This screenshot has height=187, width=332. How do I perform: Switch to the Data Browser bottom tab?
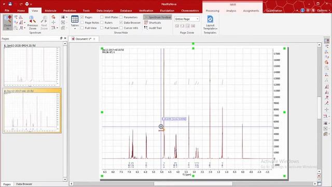point(24,184)
